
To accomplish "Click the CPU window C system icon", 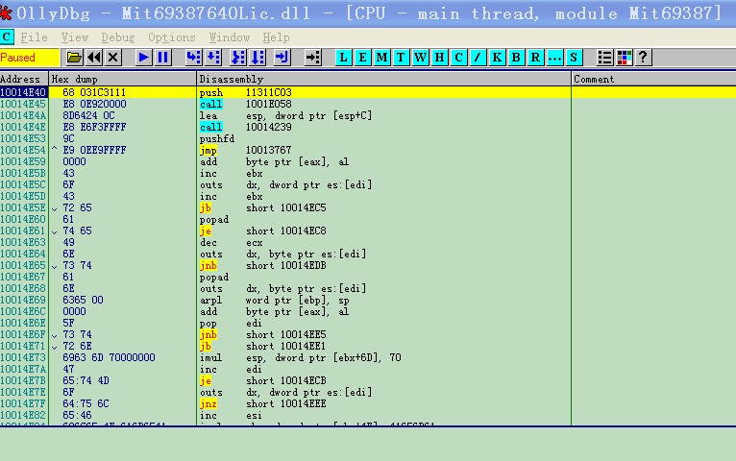I will click(7, 37).
